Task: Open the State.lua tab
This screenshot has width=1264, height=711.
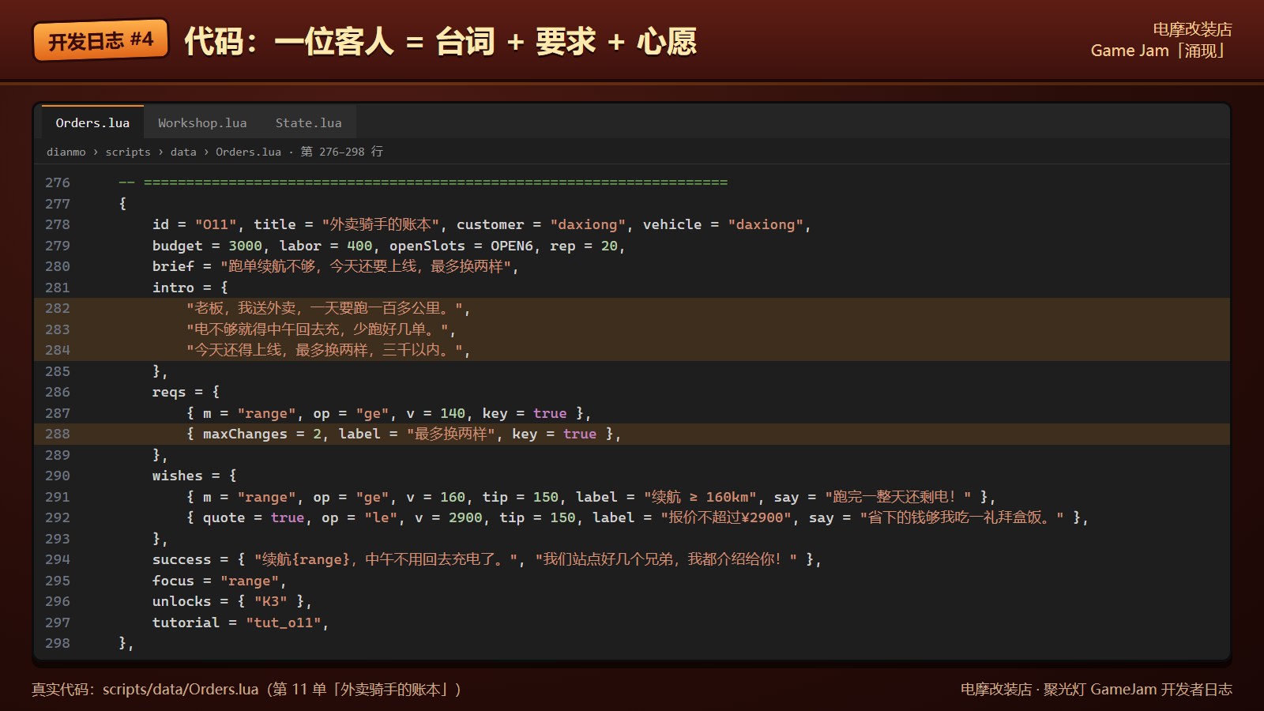Action: click(x=309, y=122)
